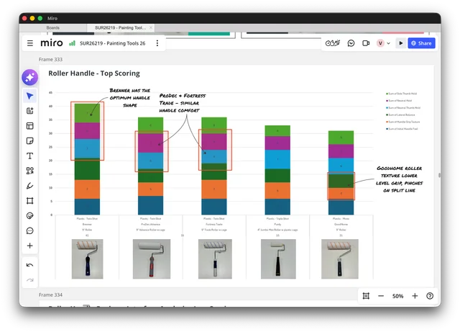Undo the last action

coord(30,265)
